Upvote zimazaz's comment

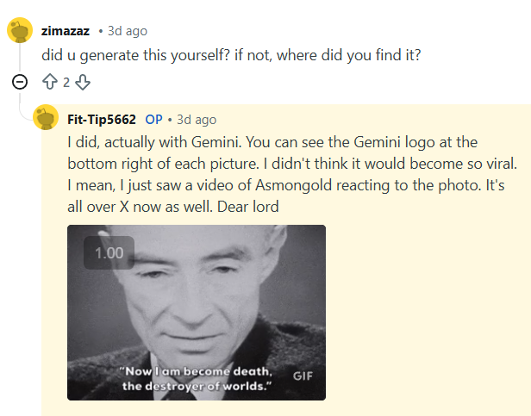click(50, 83)
